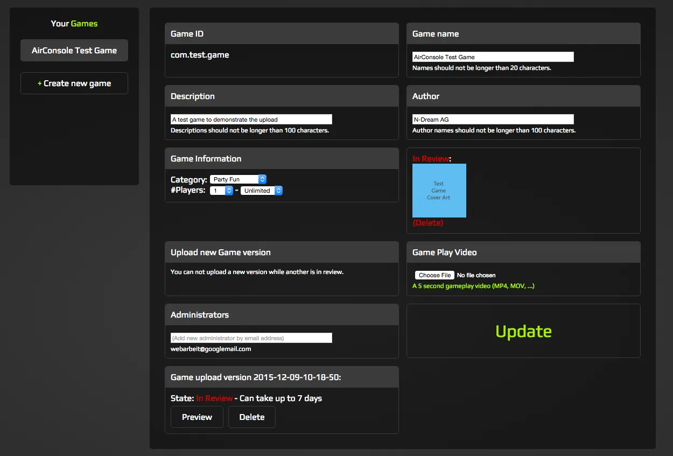673x456 pixels.
Task: Click the Game upload version 2015-12-09-10-18-50 header
Action: (x=282, y=377)
